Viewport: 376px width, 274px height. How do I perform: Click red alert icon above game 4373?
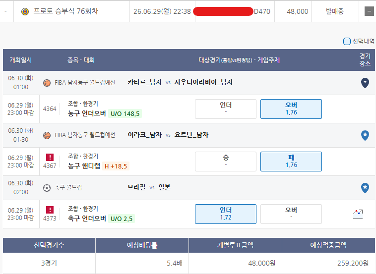[x=50, y=210]
